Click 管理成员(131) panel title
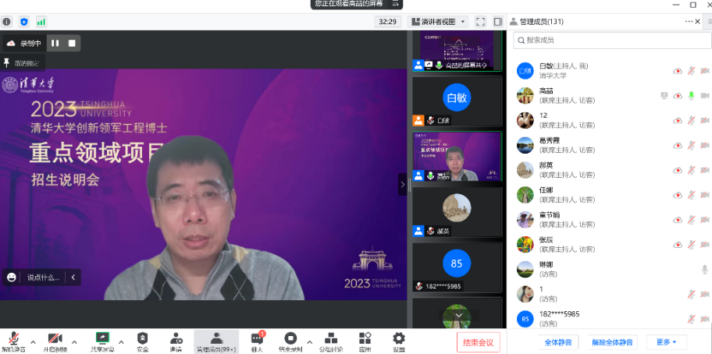This screenshot has height=354, width=712. pyautogui.click(x=542, y=21)
